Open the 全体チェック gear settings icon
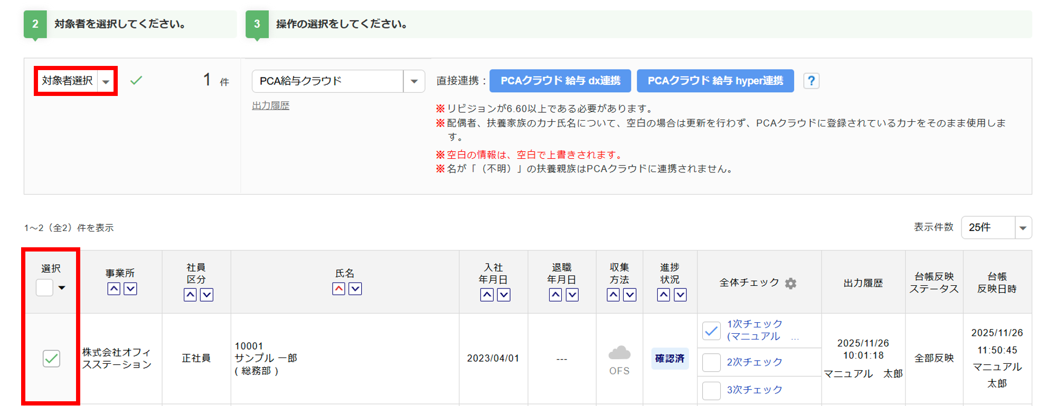 point(790,284)
